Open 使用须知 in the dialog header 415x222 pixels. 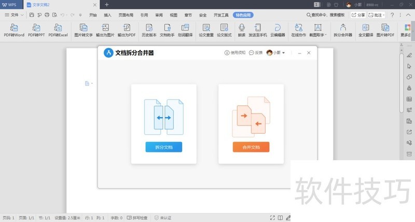pyautogui.click(x=235, y=53)
